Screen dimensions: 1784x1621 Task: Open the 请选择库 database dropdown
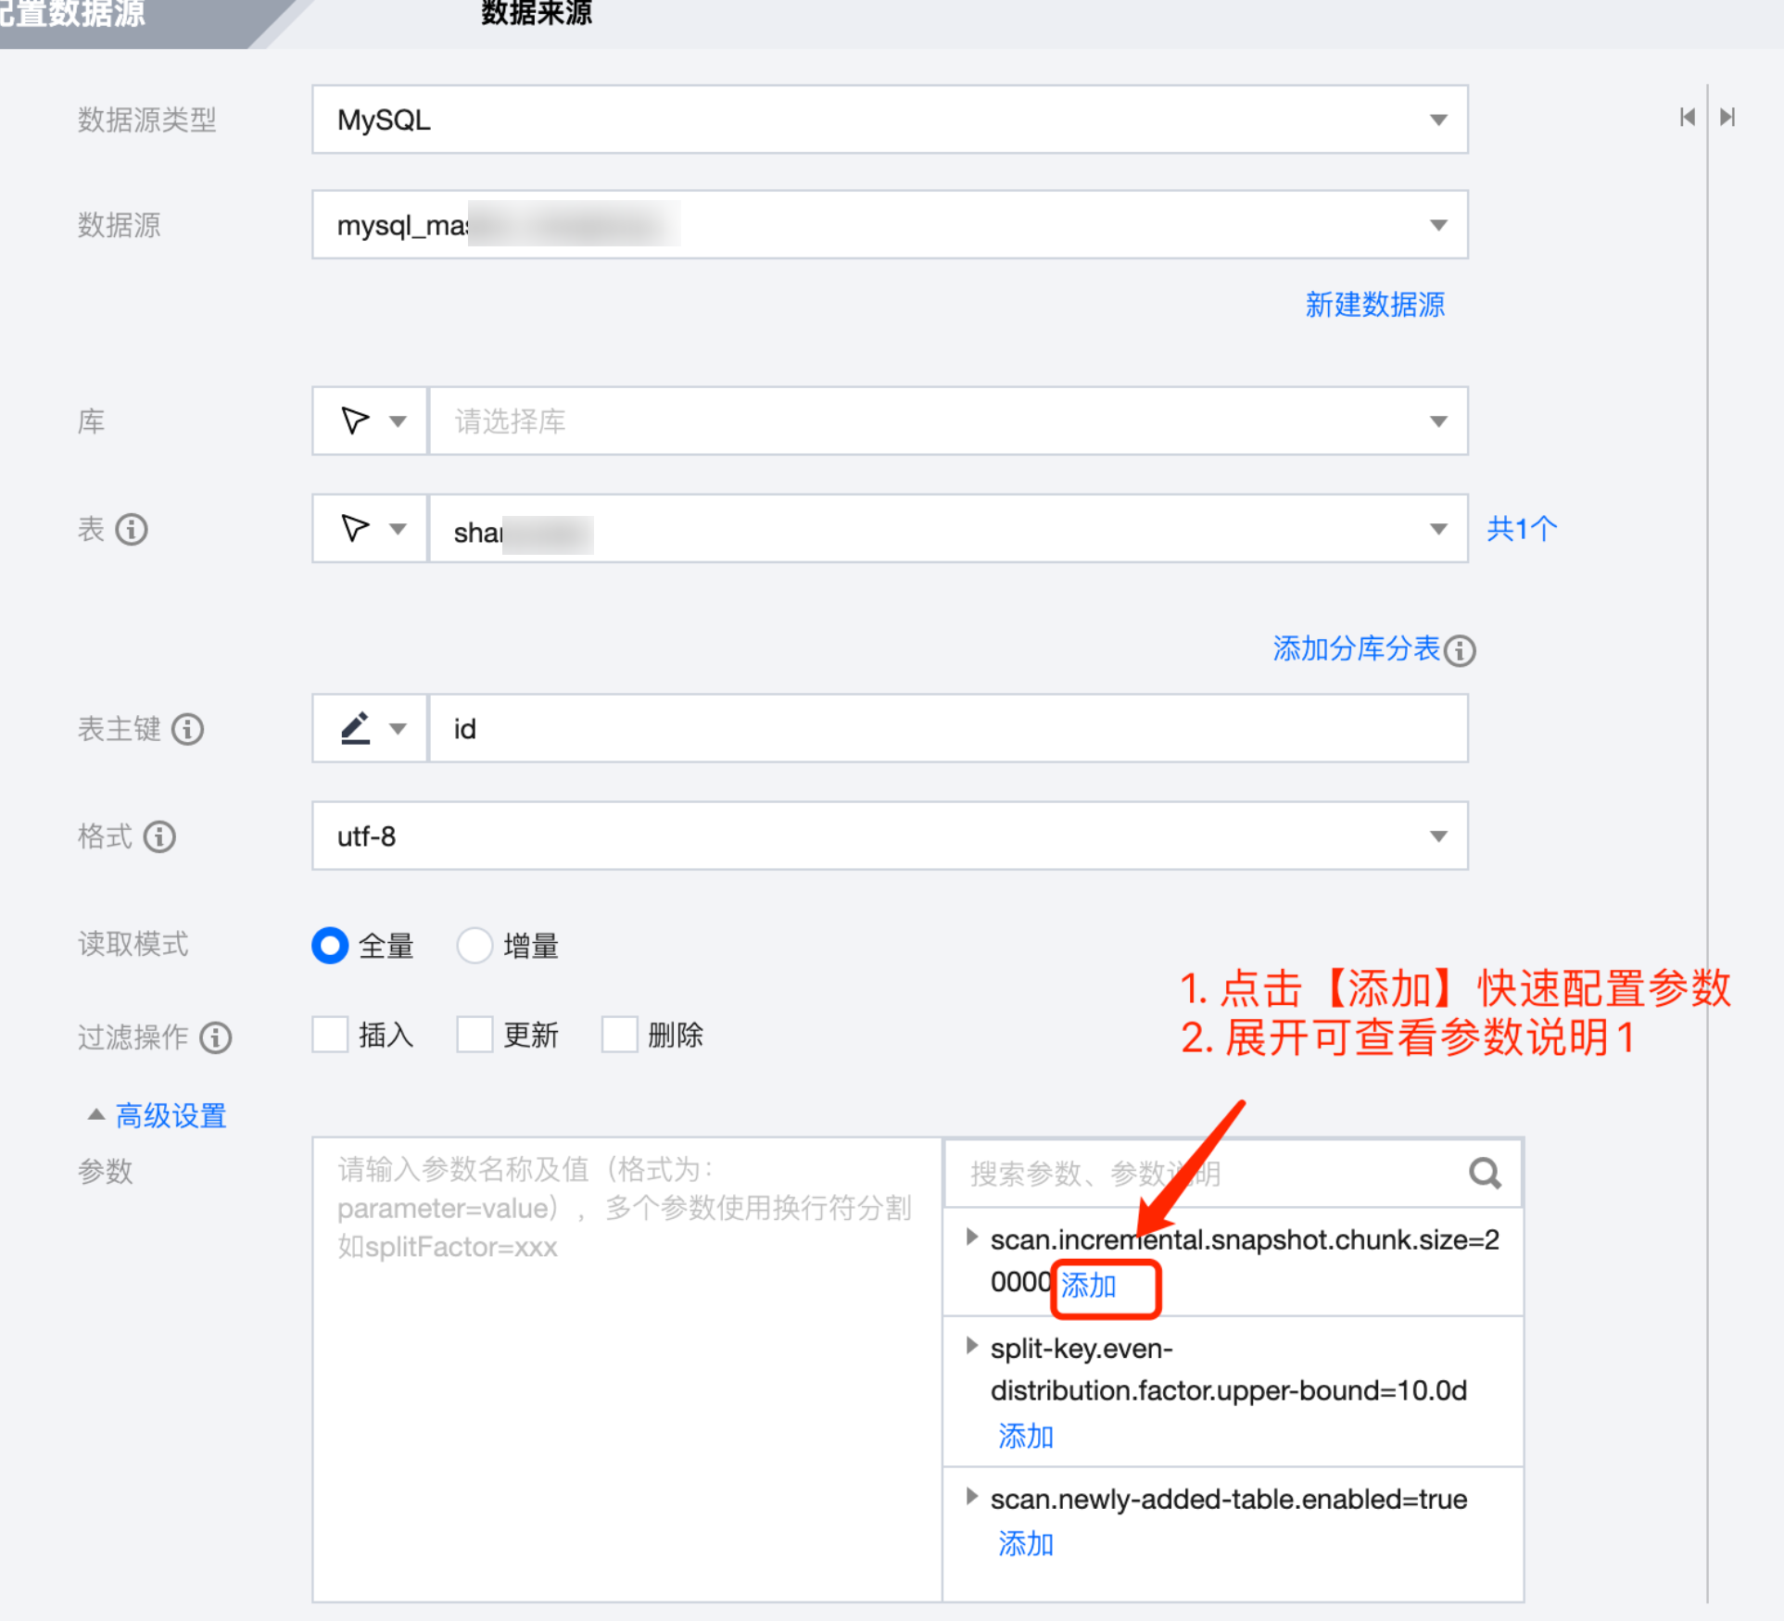(947, 421)
